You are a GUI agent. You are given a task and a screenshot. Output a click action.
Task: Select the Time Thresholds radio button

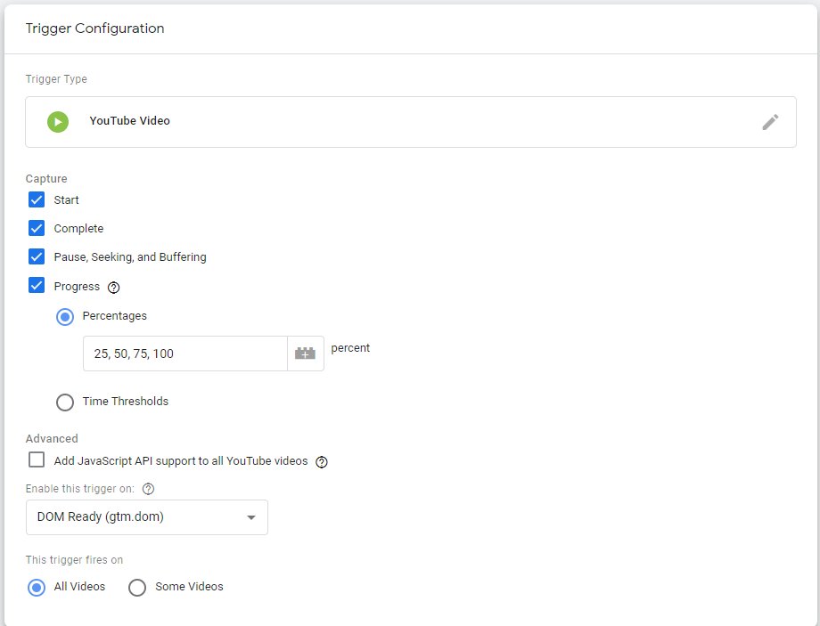click(65, 402)
